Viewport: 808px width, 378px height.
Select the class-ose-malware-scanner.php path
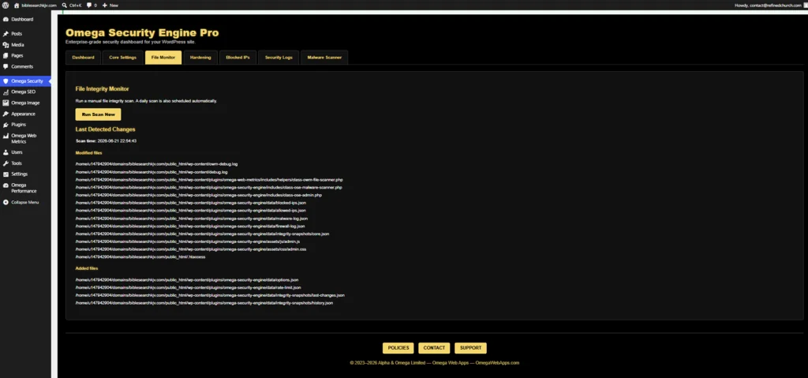click(208, 187)
